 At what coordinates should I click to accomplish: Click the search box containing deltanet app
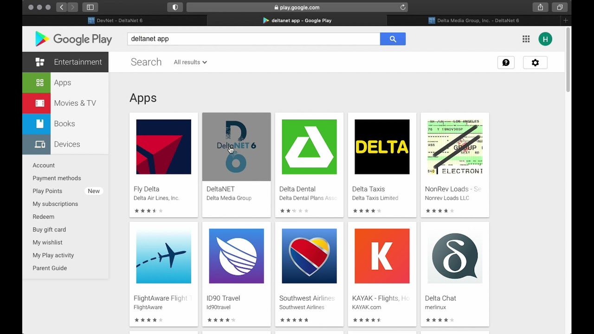pyautogui.click(x=253, y=39)
